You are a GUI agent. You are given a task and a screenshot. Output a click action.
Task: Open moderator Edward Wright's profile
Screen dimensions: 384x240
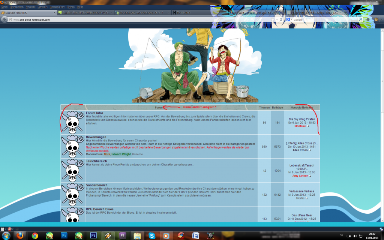click(121, 154)
